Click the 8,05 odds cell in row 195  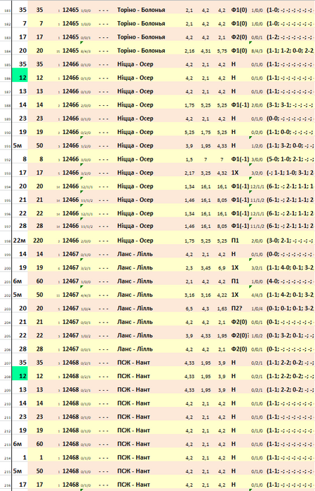222,200
